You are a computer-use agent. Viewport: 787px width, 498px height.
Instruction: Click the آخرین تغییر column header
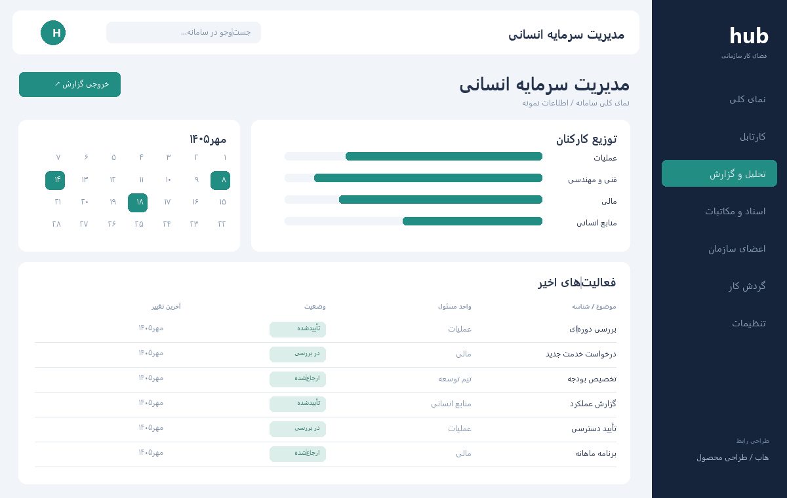click(x=166, y=307)
